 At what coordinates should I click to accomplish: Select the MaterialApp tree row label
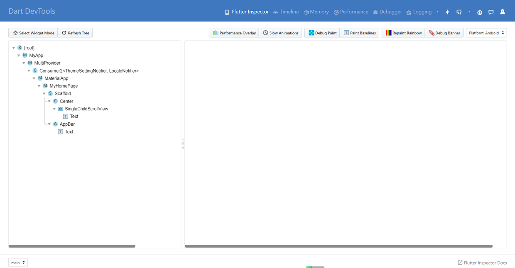click(x=56, y=78)
